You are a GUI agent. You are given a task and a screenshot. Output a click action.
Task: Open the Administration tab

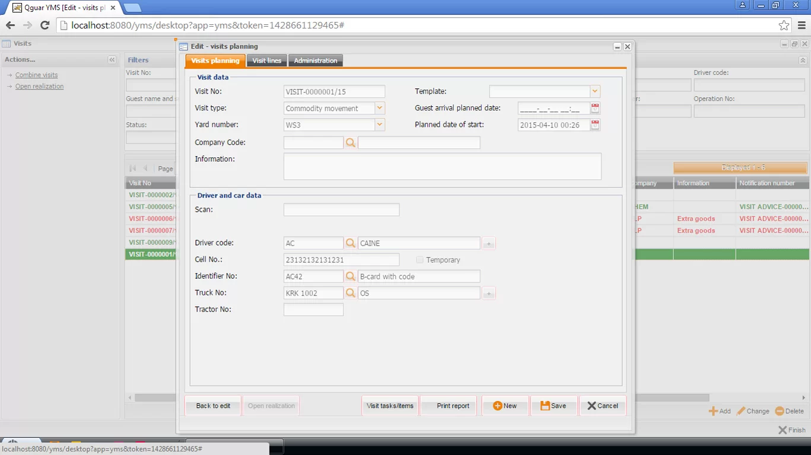point(315,60)
